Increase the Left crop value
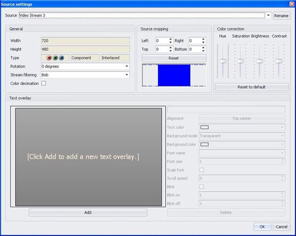Image resolution: width=296 pixels, height=236 pixels. tap(171, 39)
